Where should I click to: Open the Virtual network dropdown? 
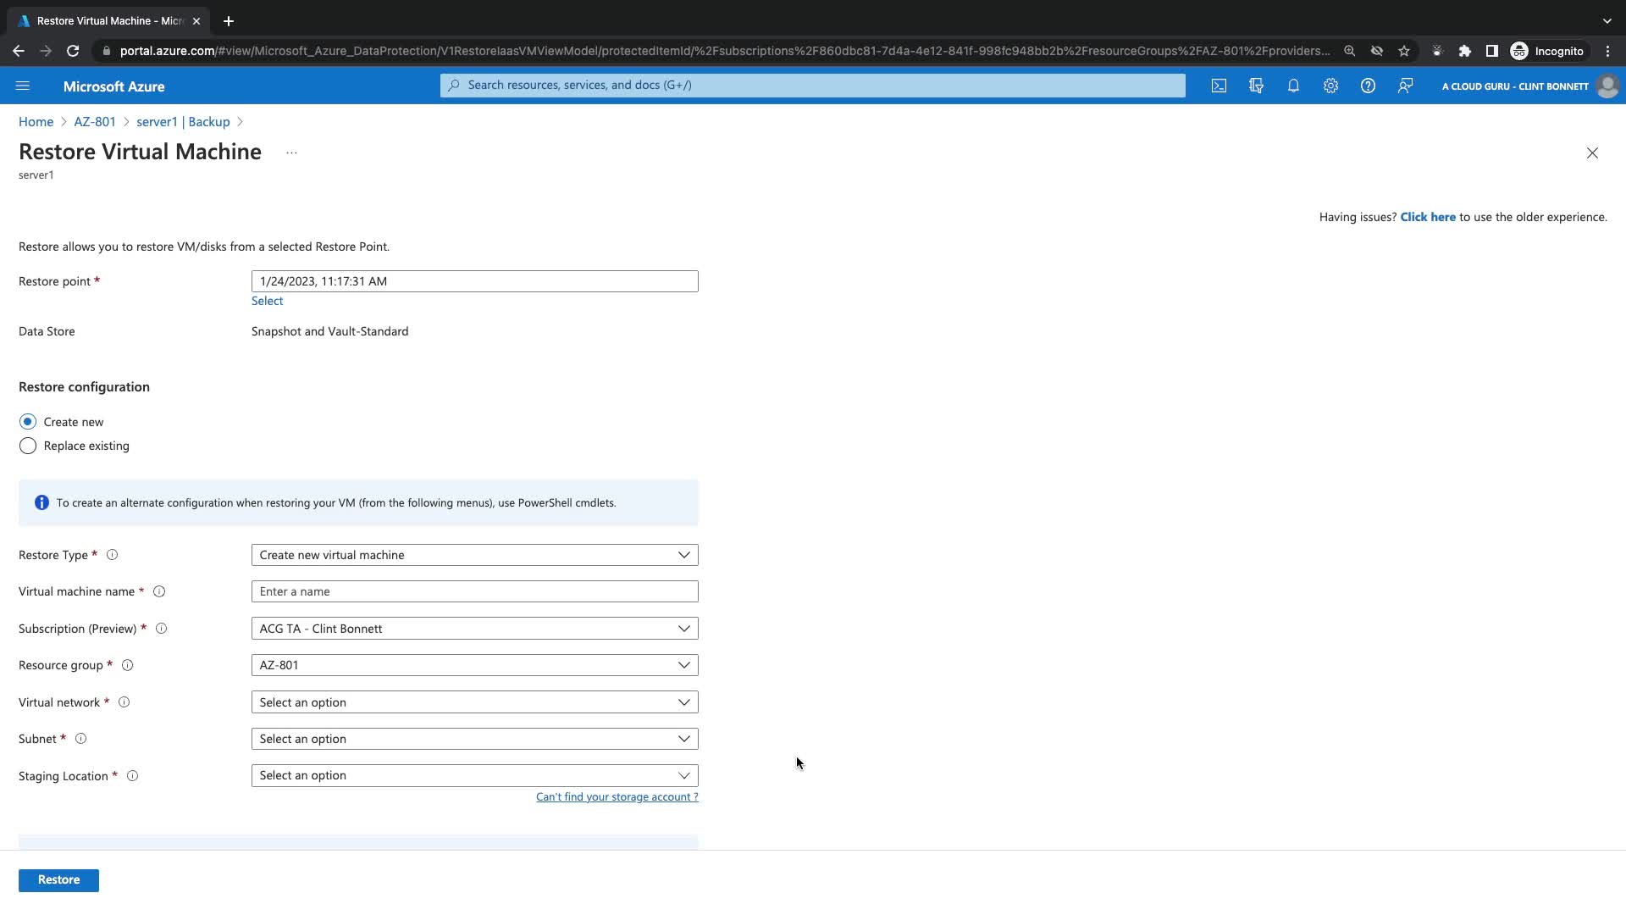coord(474,702)
